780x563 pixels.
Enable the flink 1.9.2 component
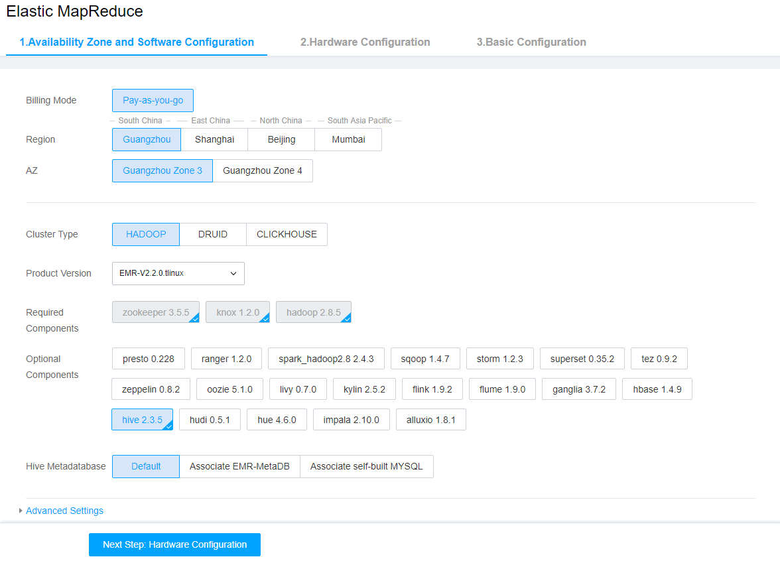click(x=432, y=389)
